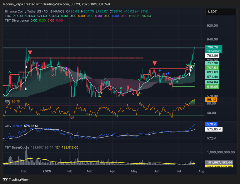
Task: Click the white marker overlapping early December candles
Action: point(26,67)
